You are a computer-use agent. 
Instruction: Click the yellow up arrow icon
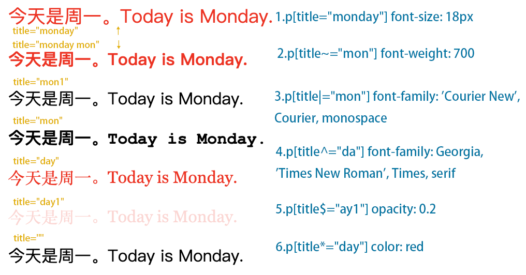[x=118, y=31]
